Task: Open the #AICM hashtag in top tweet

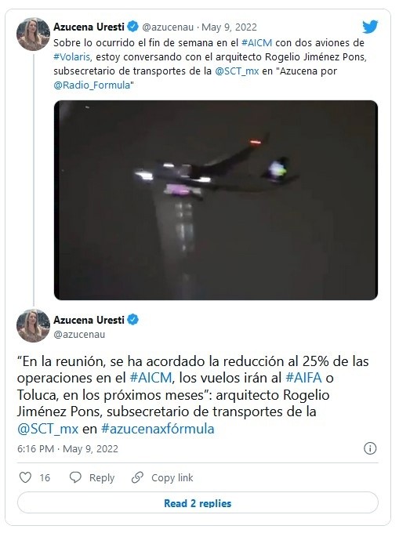Action: tap(256, 43)
